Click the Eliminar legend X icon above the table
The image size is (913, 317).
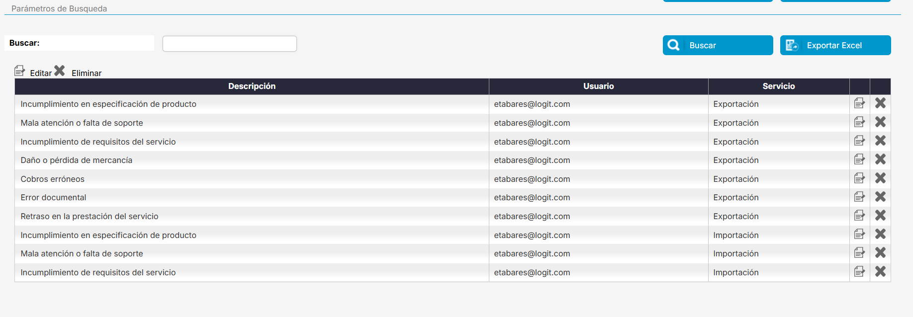[x=60, y=71]
